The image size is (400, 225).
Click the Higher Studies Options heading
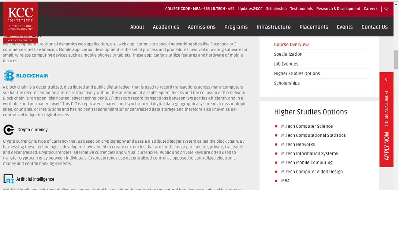(311, 112)
